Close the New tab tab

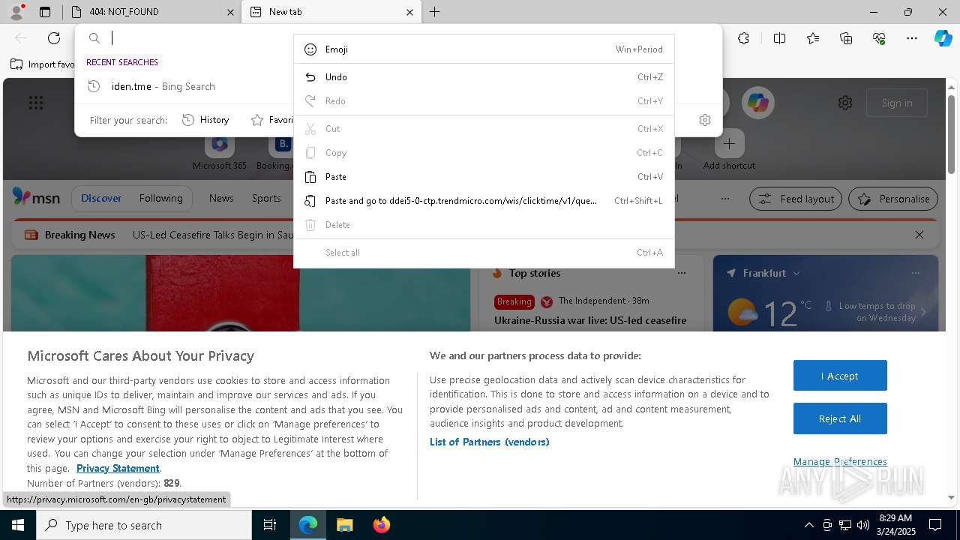[x=409, y=12]
